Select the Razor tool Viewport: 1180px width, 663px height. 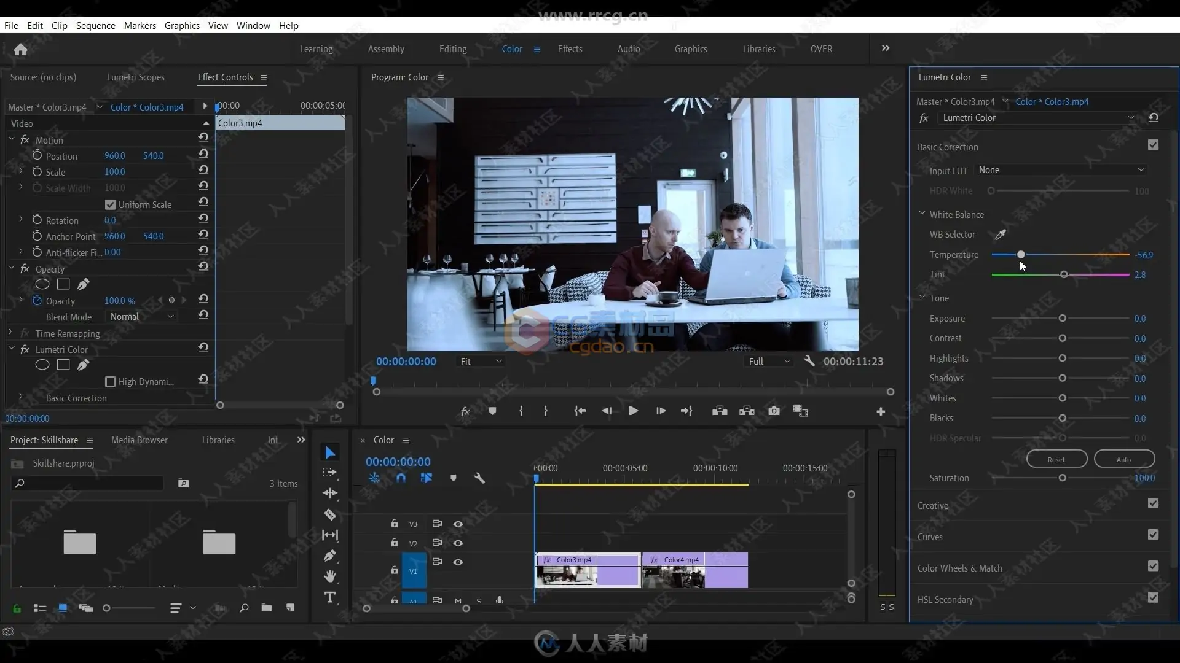[330, 514]
